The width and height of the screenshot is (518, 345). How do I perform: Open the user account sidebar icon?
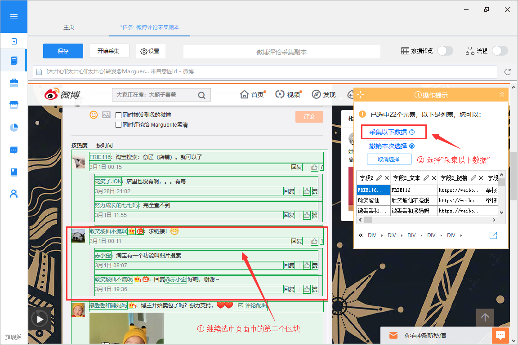pyautogui.click(x=14, y=194)
